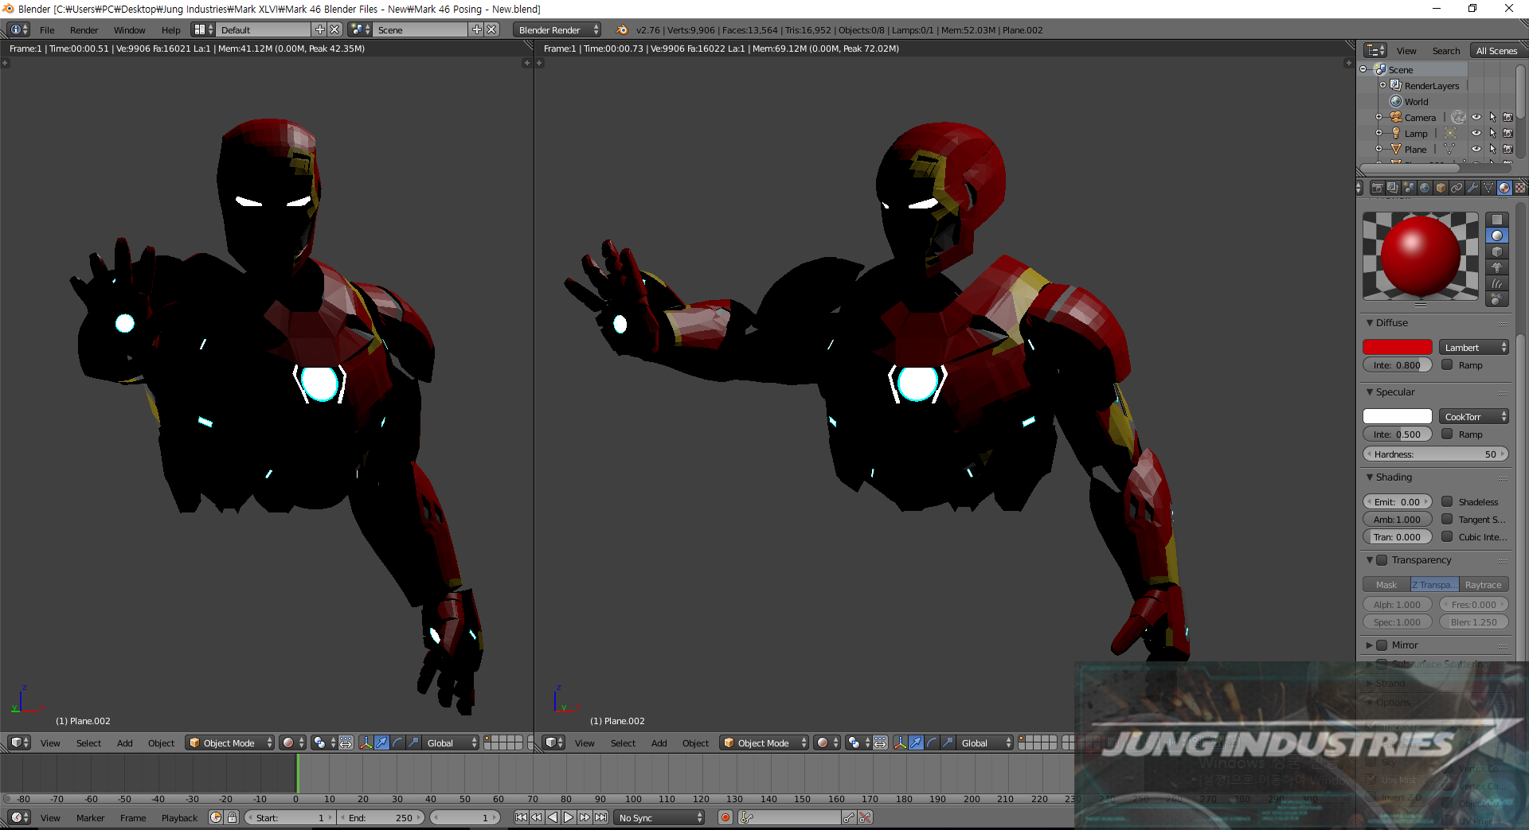Enable the Transparency panel checkbox
1529x830 pixels.
1382,559
